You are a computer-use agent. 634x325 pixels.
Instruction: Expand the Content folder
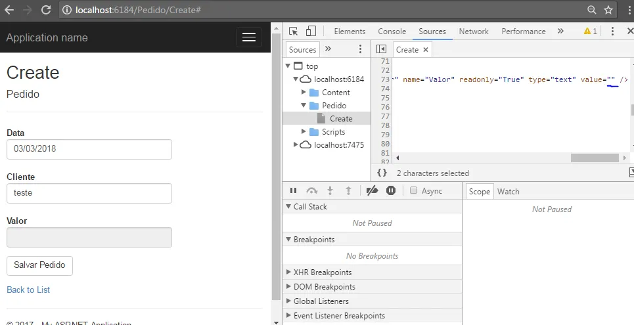pos(304,93)
